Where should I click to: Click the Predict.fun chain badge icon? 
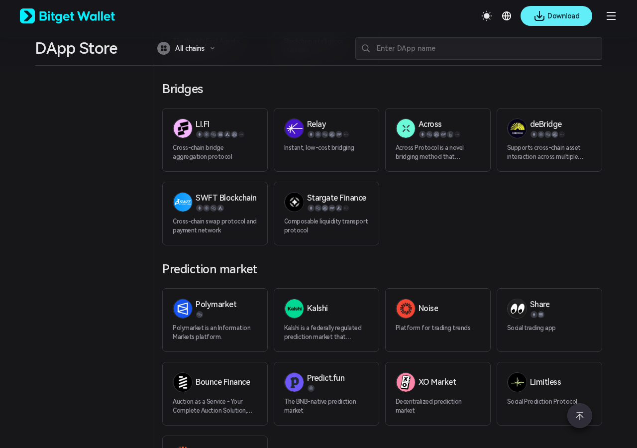pos(311,388)
